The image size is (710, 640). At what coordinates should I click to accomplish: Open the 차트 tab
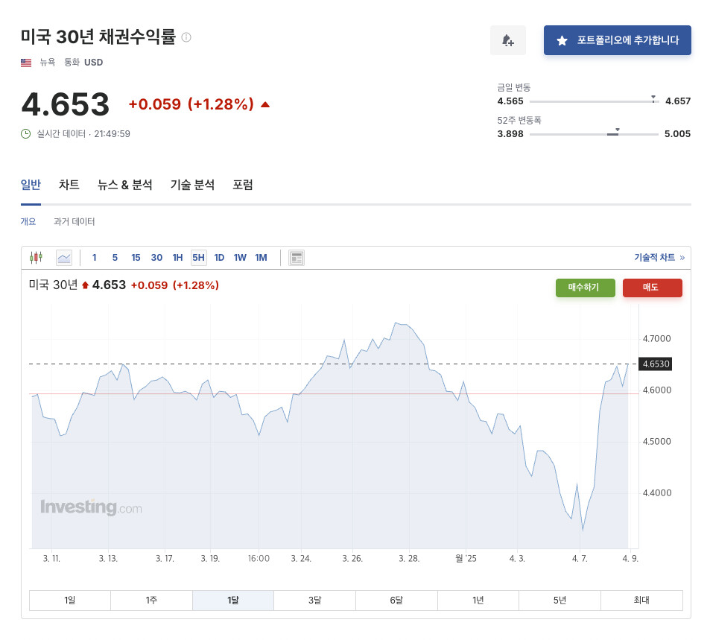point(69,185)
